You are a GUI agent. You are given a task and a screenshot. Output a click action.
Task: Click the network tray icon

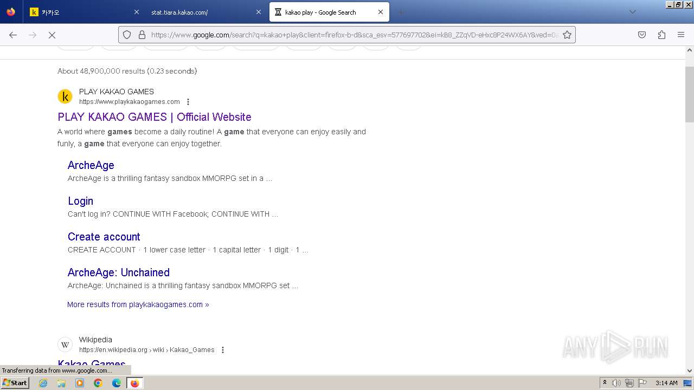(629, 383)
